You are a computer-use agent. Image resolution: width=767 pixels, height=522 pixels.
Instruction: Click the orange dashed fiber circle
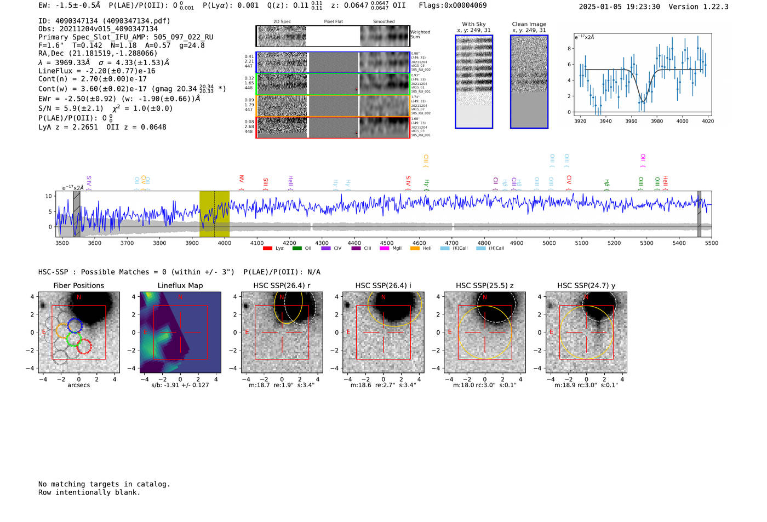(64, 330)
